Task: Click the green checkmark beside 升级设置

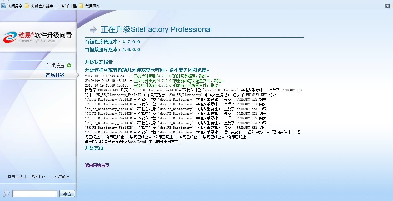Action: pos(69,65)
